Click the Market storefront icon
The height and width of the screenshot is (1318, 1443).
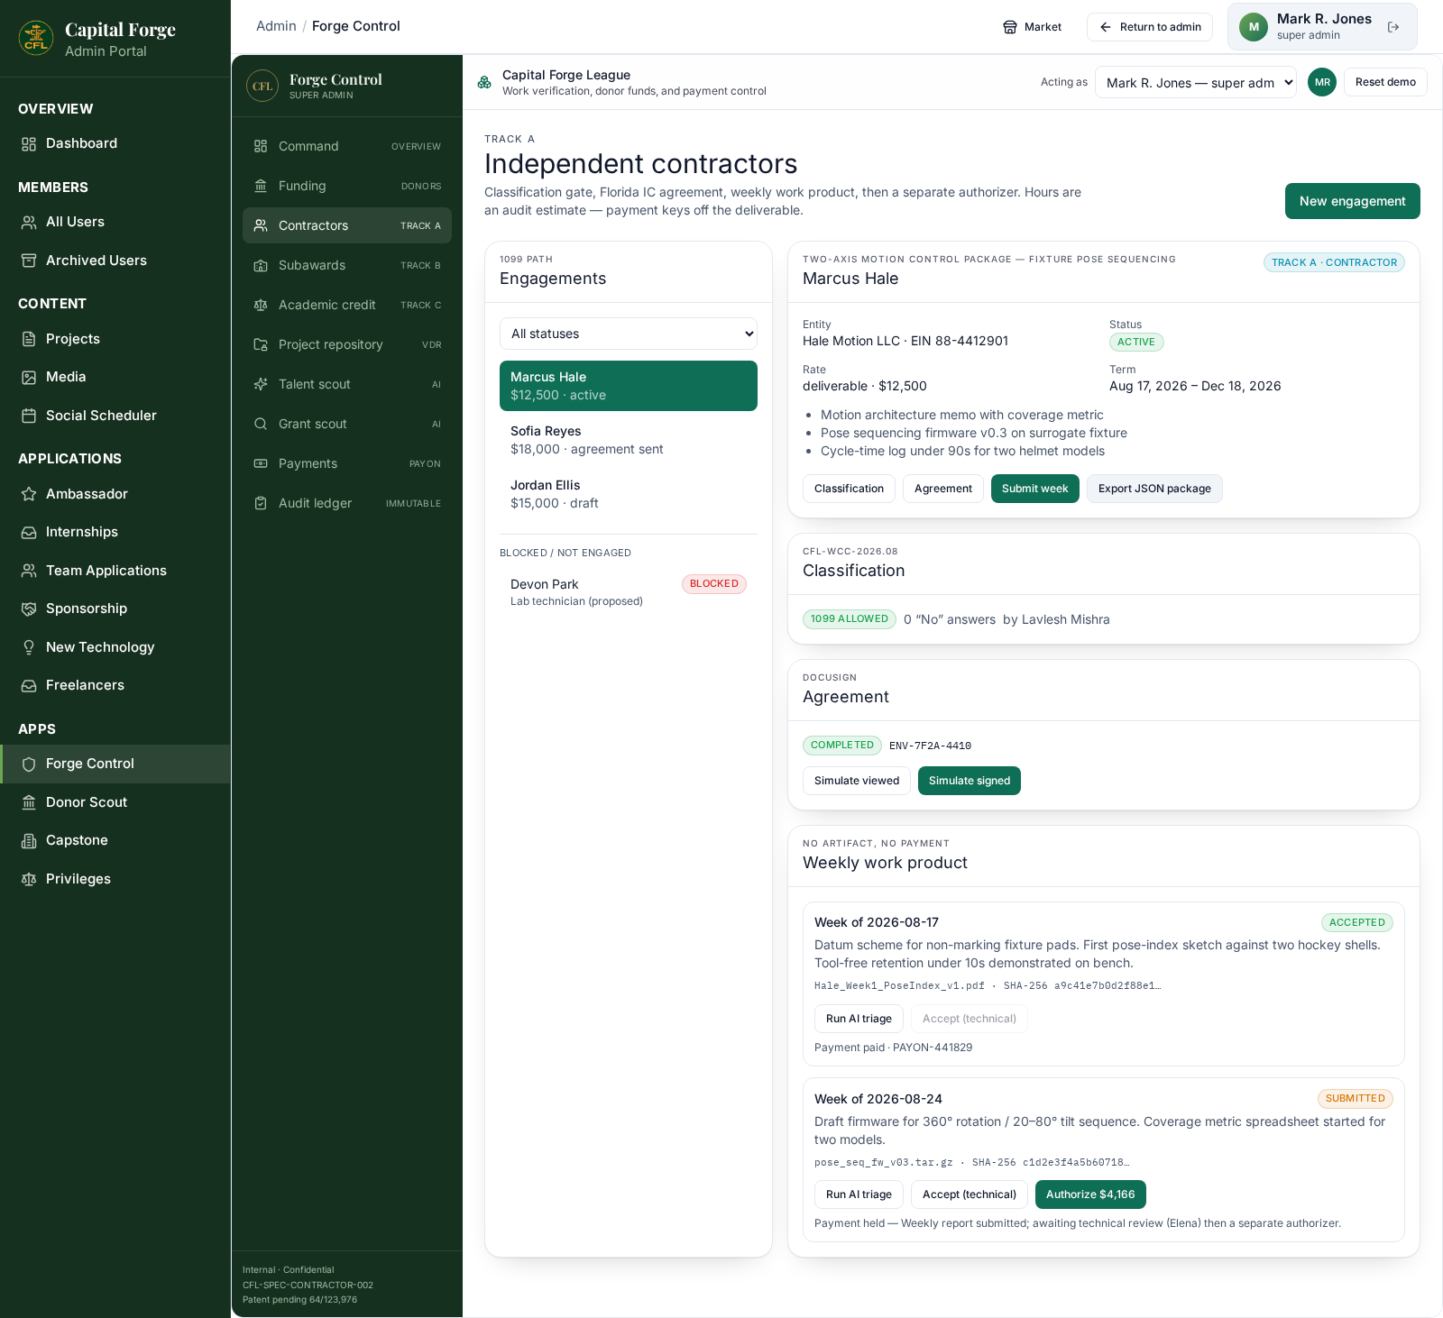[1010, 27]
